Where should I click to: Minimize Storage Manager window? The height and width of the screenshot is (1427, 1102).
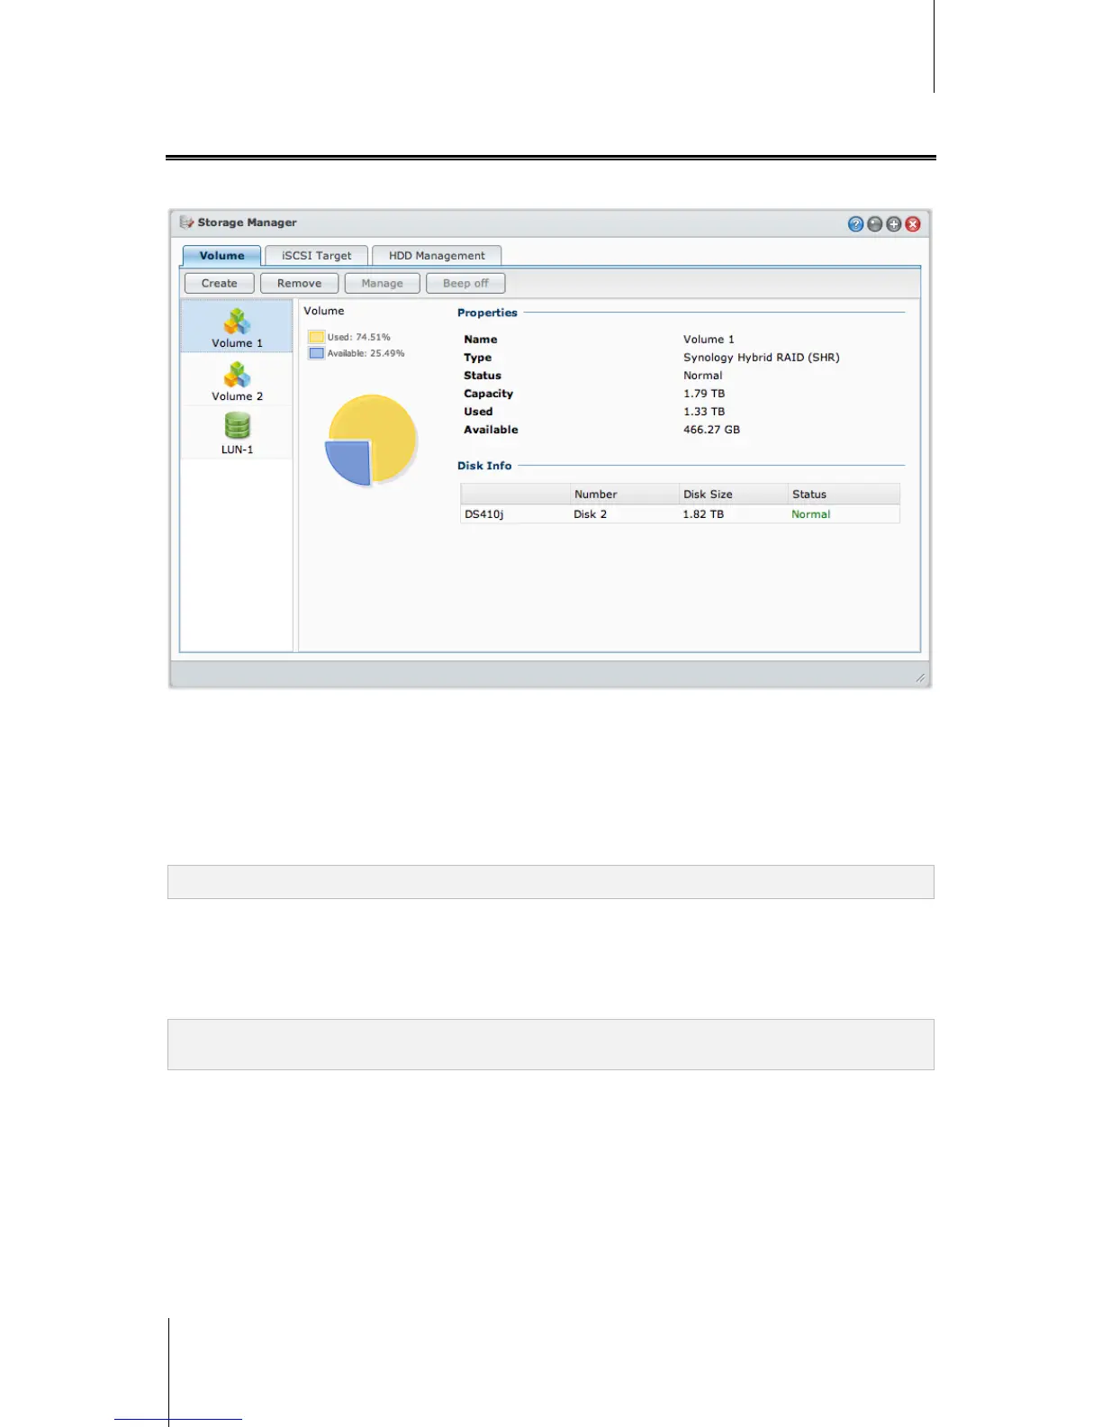click(874, 224)
